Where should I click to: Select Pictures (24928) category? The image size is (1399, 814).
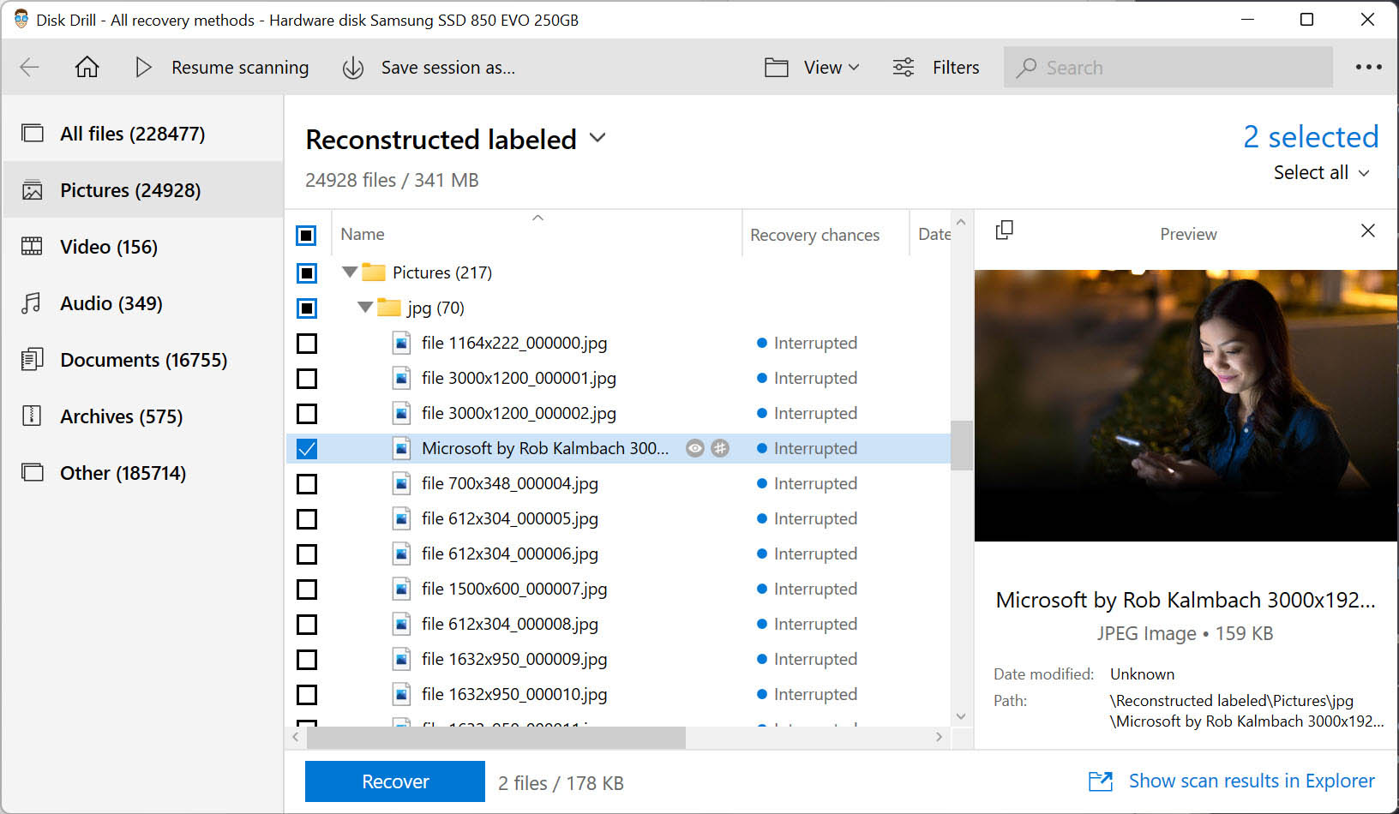pyautogui.click(x=142, y=190)
